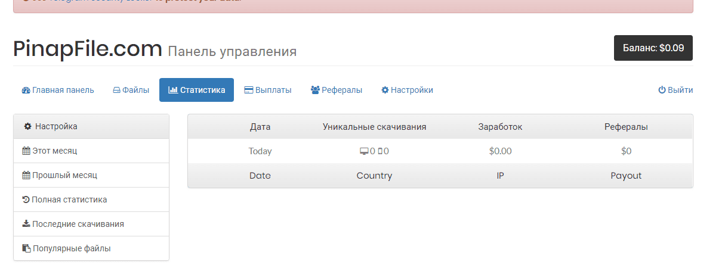Show Полная статистика
The width and height of the screenshot is (725, 265).
pyautogui.click(x=91, y=199)
